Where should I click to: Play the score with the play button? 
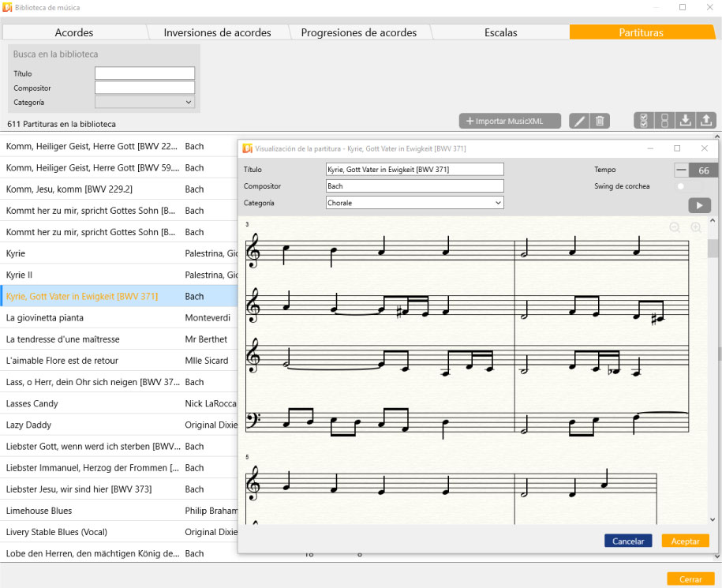pyautogui.click(x=699, y=205)
